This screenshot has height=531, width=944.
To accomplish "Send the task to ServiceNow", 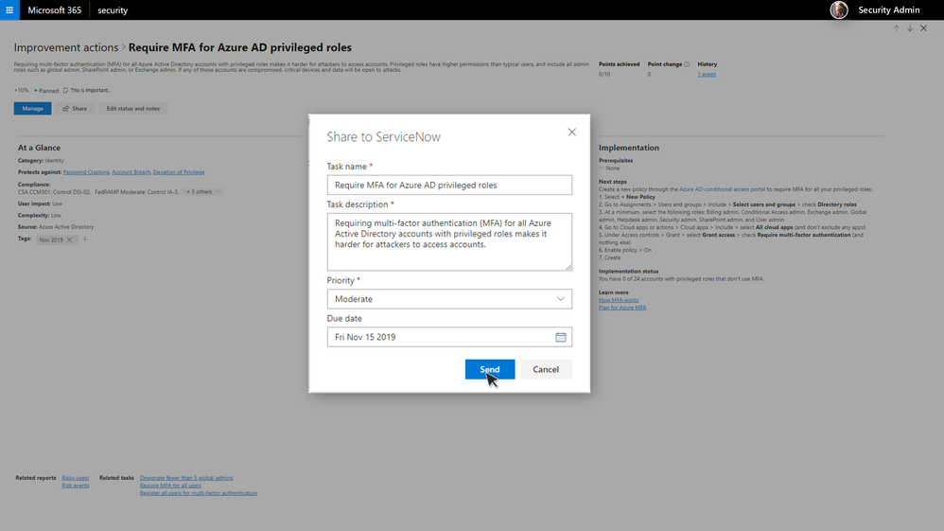I will (x=489, y=369).
